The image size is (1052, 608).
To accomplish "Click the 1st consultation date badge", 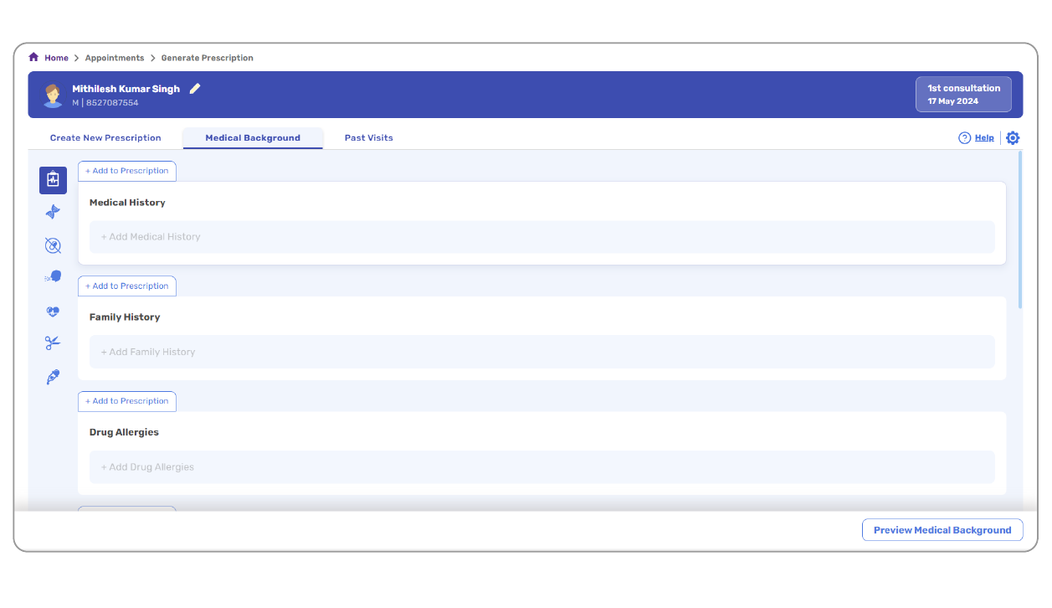I will (x=963, y=95).
